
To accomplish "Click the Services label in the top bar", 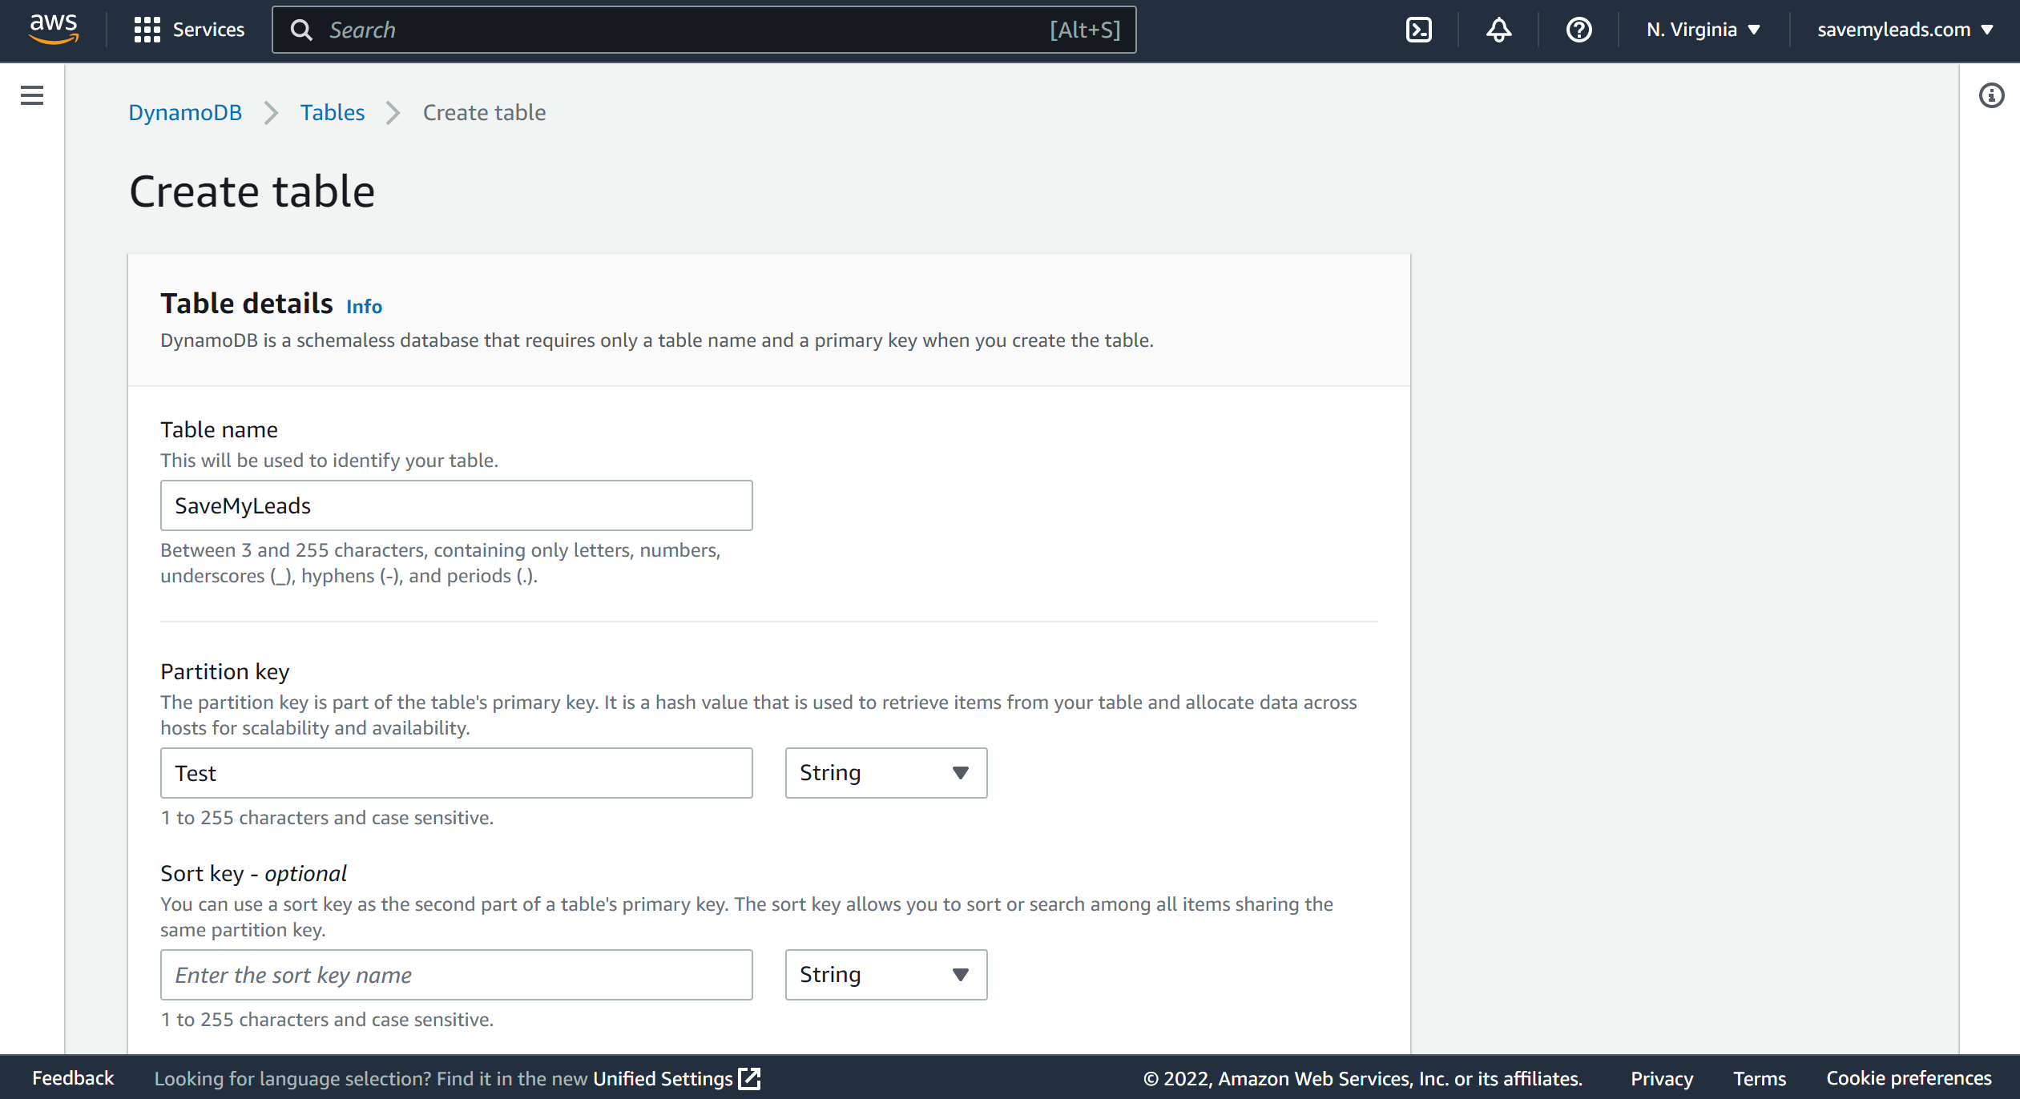I will [x=208, y=30].
